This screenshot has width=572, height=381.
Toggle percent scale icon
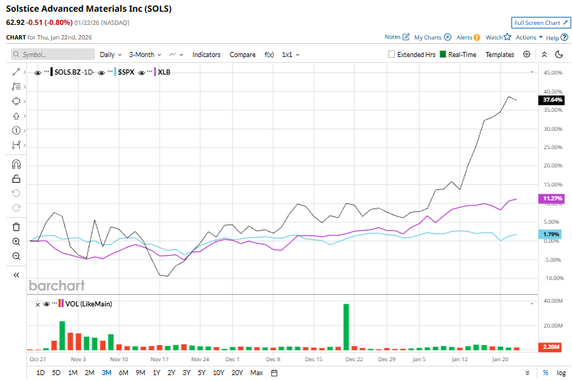(546, 373)
